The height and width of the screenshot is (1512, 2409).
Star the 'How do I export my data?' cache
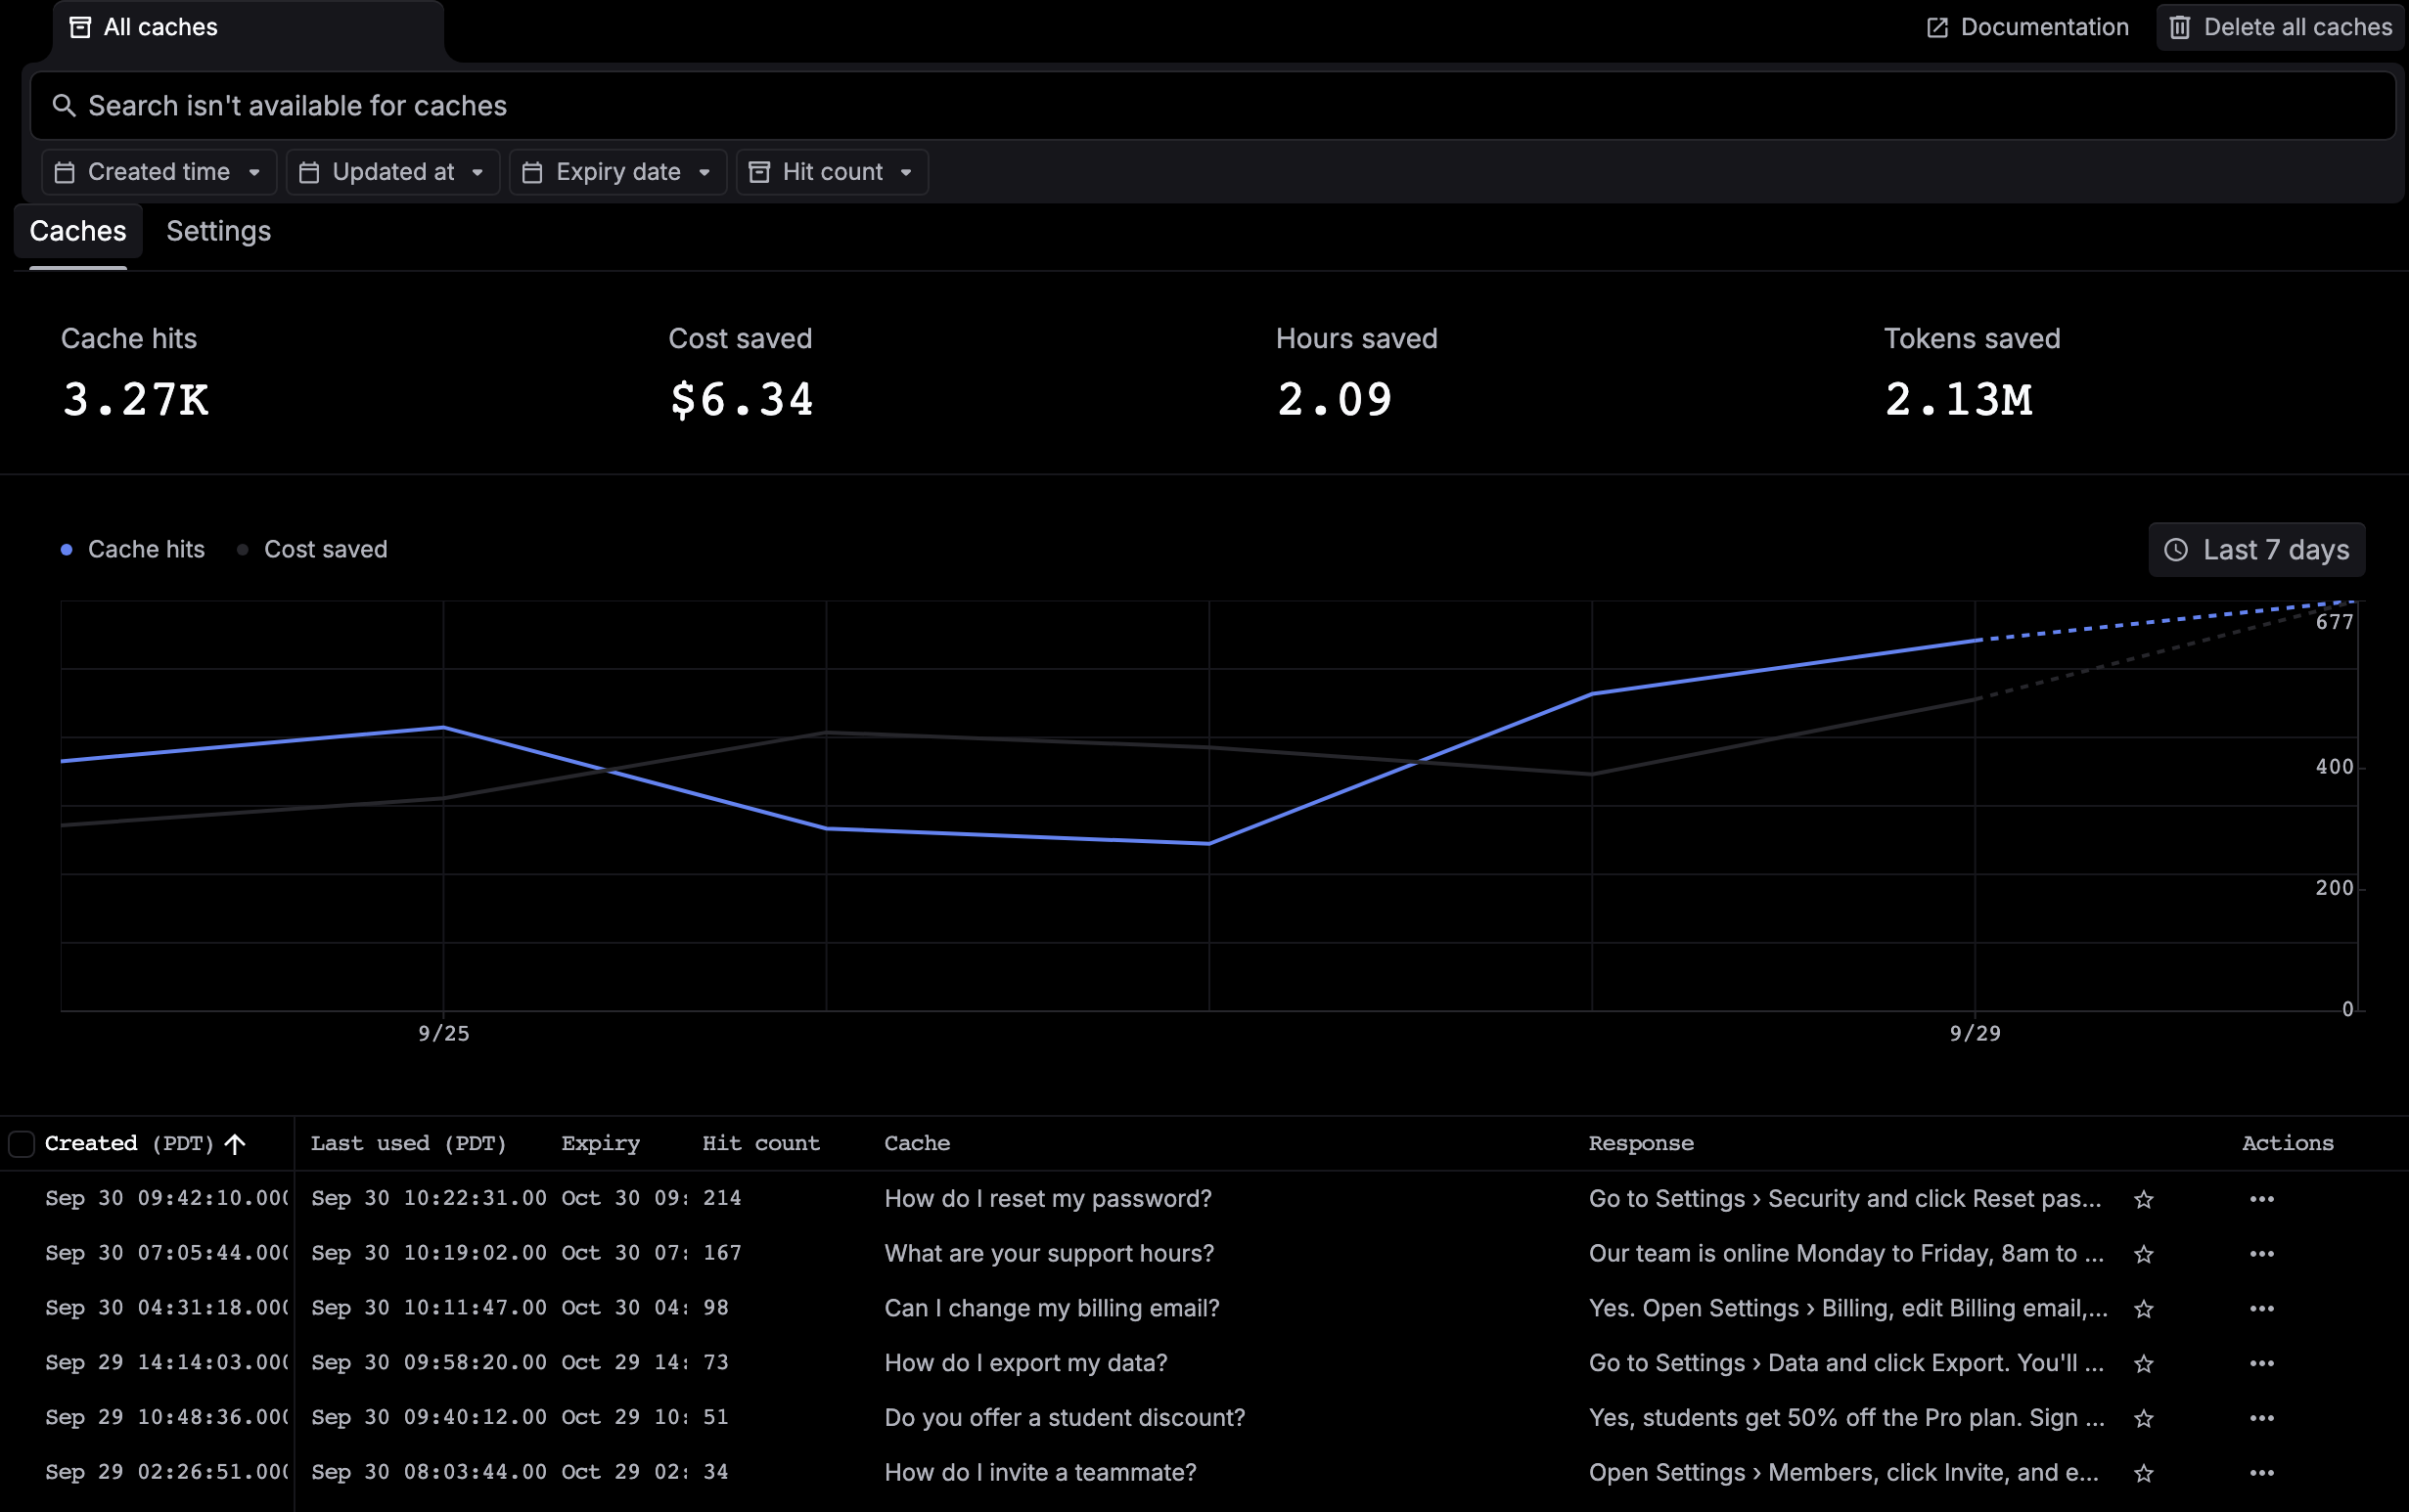click(2143, 1363)
